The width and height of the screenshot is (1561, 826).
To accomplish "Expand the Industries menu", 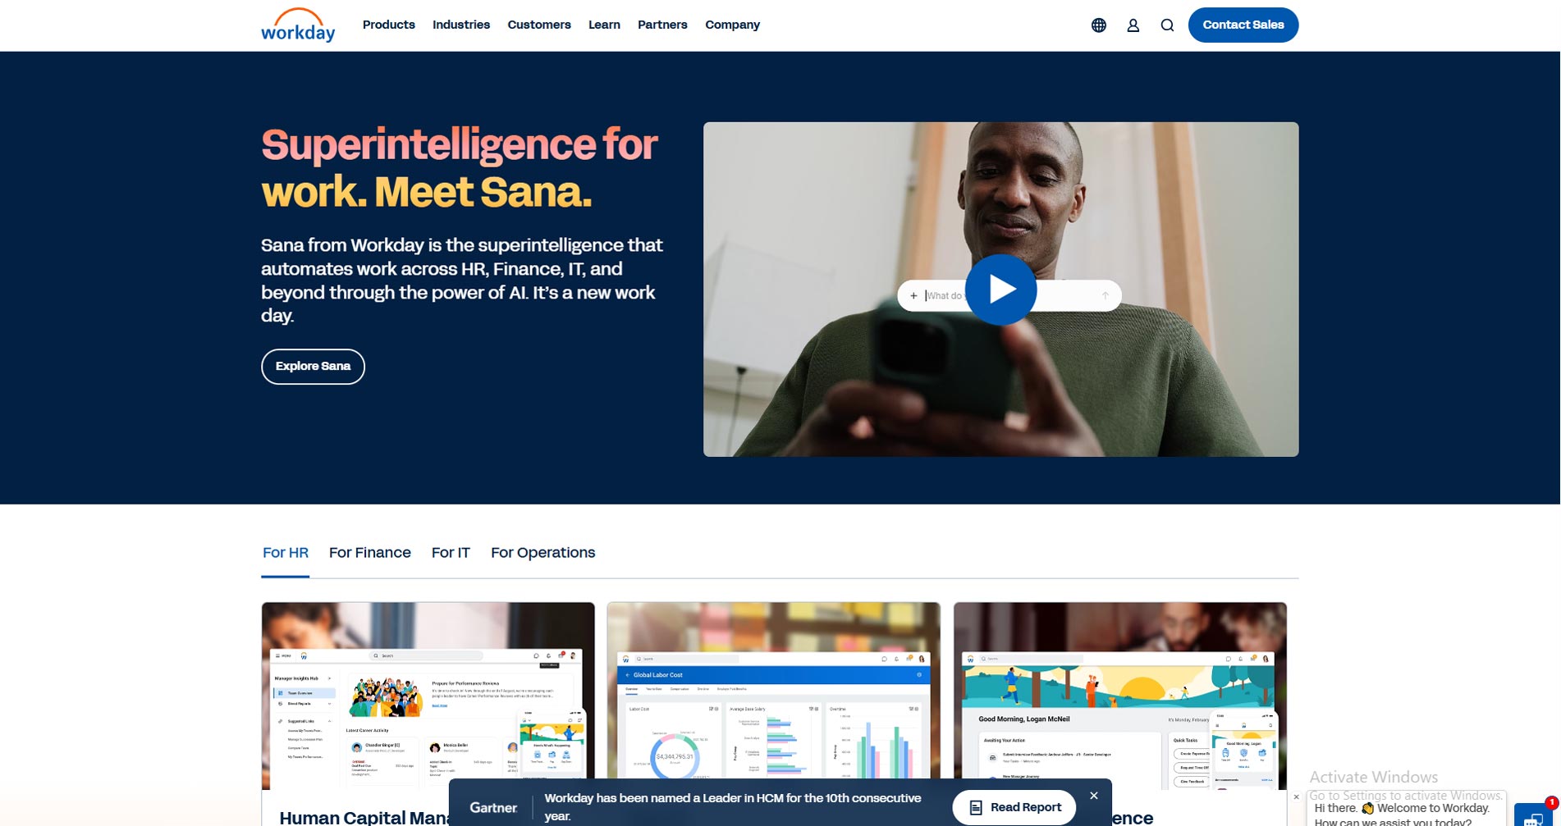I will click(460, 25).
